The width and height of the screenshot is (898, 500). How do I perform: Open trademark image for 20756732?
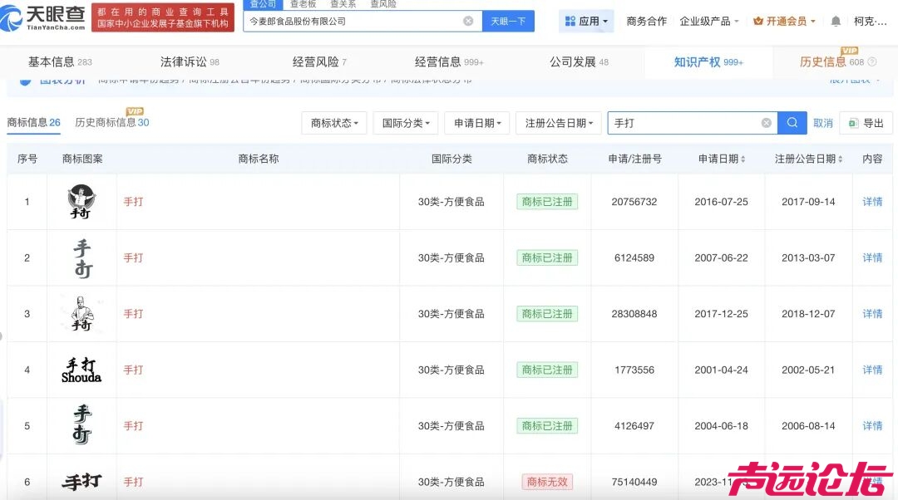coord(81,202)
